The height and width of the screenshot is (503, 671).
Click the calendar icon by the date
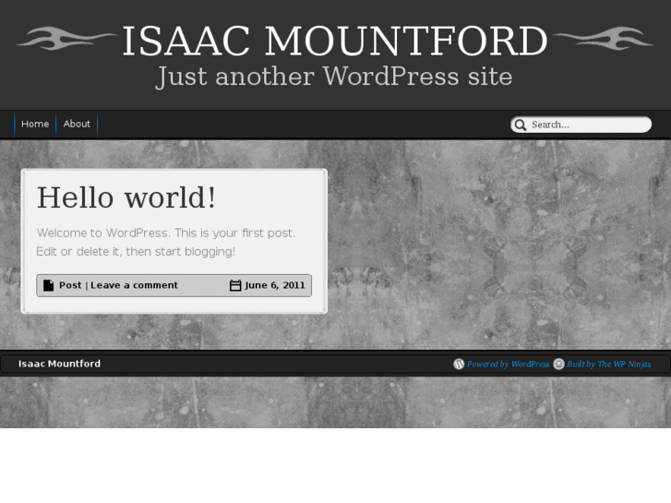click(235, 285)
